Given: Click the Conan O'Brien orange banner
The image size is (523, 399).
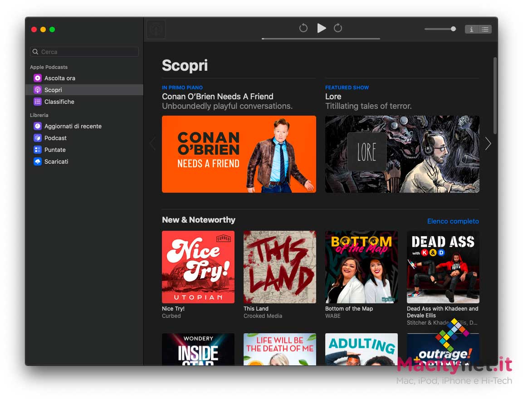Looking at the screenshot, I should 239,154.
